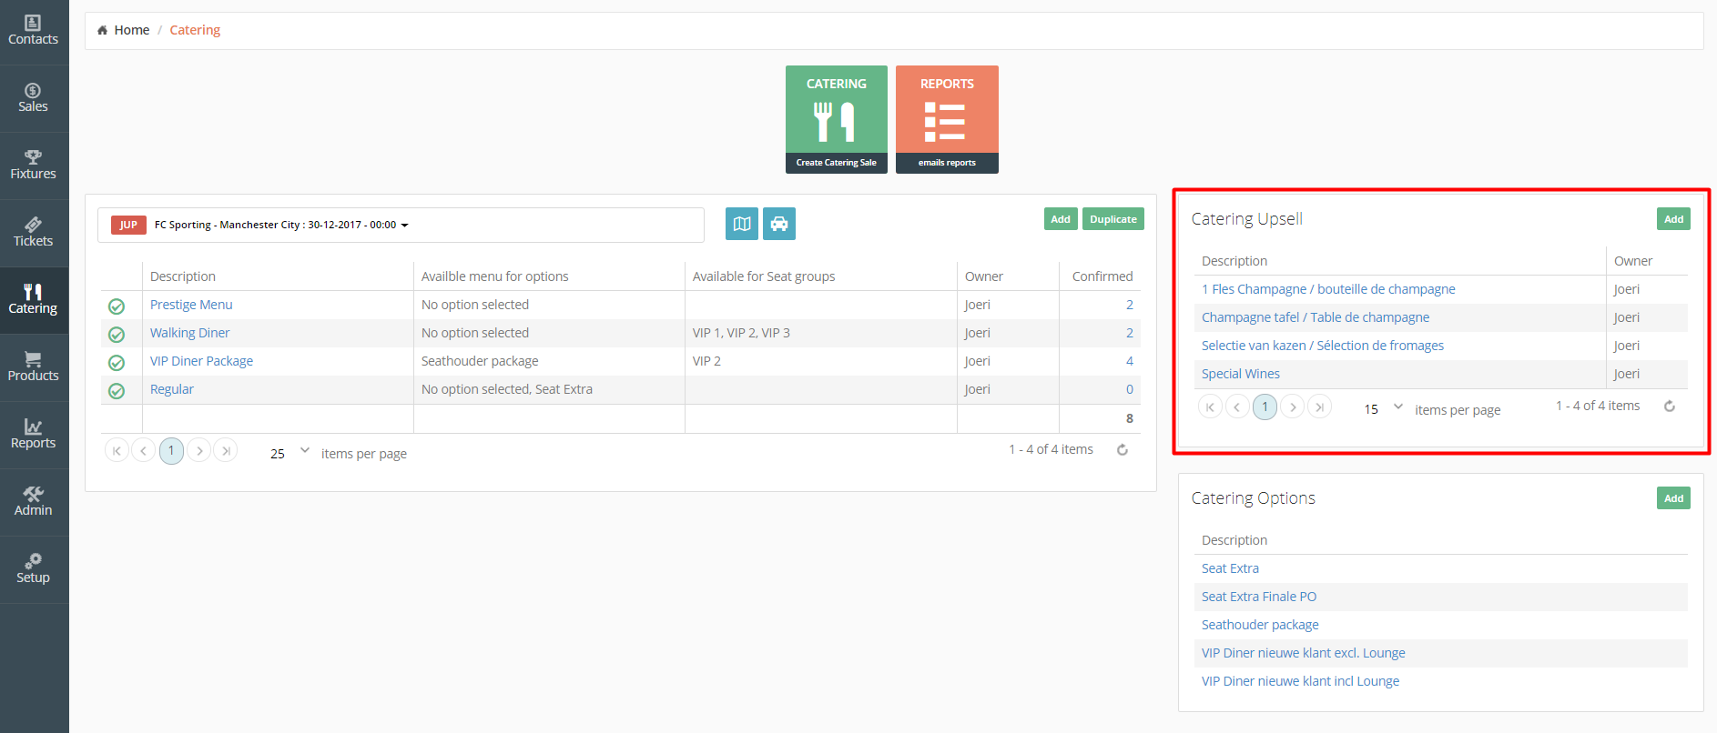Open 1 Fles Champagne upsell item
Image resolution: width=1717 pixels, height=733 pixels.
(1328, 289)
